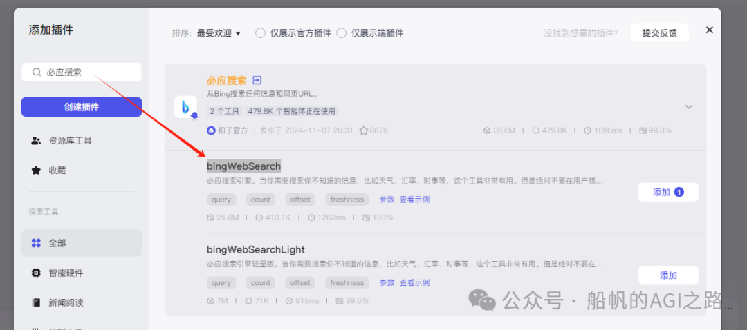Open the 最受欢迎 sort dropdown
This screenshot has width=747, height=330.
point(219,33)
